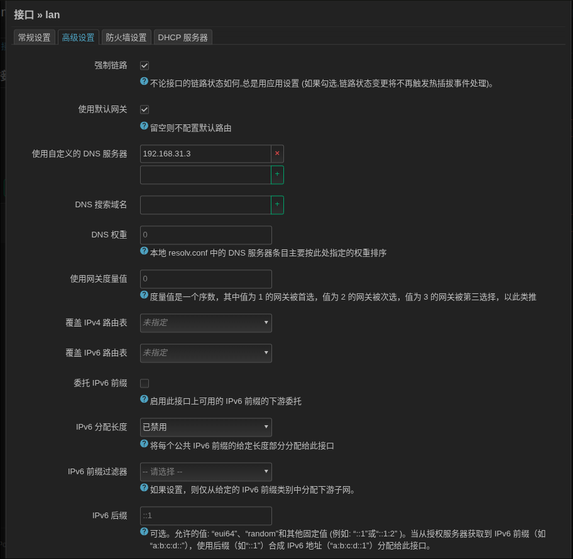
Task: Click help icon for DNS 权重 description
Action: tap(144, 251)
